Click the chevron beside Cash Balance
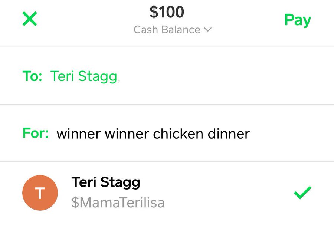This screenshot has width=334, height=227. coord(208,30)
